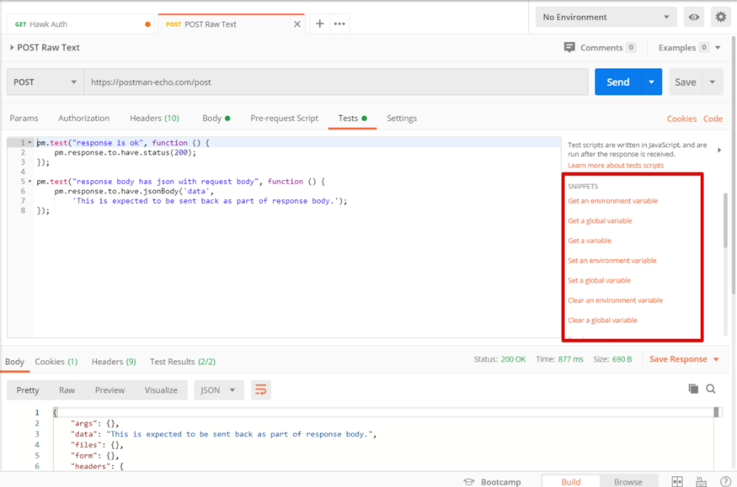Search the response with magnifier icon
The image size is (737, 487).
(x=711, y=389)
